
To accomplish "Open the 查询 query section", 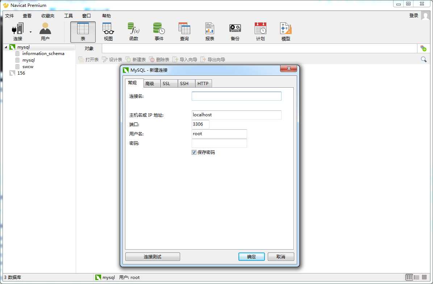I will click(184, 32).
